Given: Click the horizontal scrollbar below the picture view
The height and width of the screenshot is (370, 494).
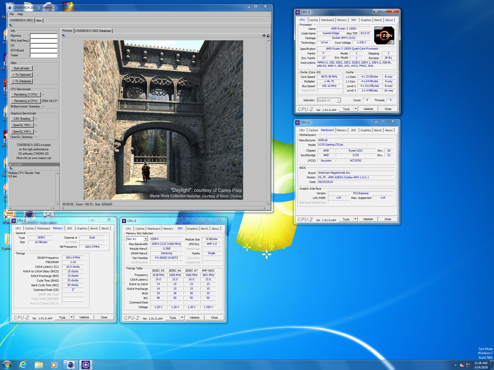Looking at the screenshot, I should pos(163,208).
